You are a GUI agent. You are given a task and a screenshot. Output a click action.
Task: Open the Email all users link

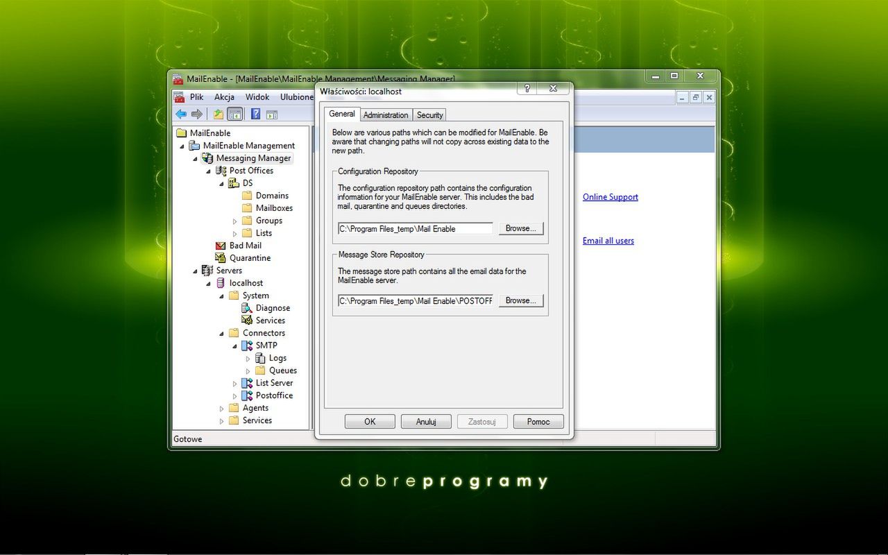pyautogui.click(x=608, y=241)
